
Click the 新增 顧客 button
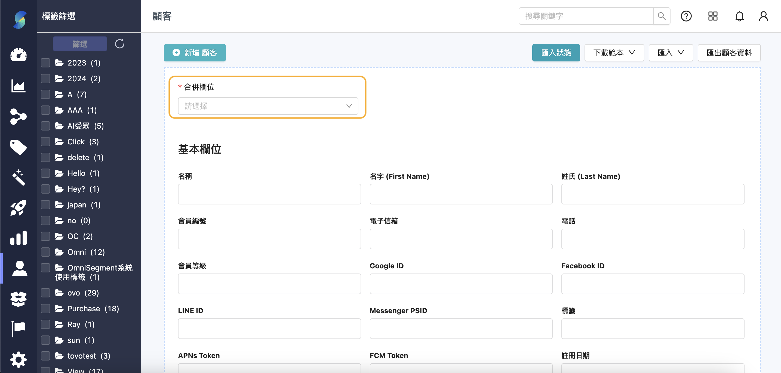click(x=195, y=53)
